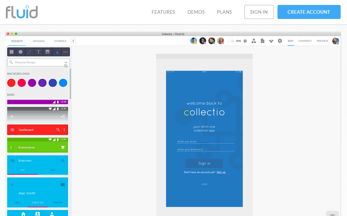This screenshot has width=347, height=216.
Task: Pick the light blue background swatch
Action: pyautogui.click(x=63, y=83)
